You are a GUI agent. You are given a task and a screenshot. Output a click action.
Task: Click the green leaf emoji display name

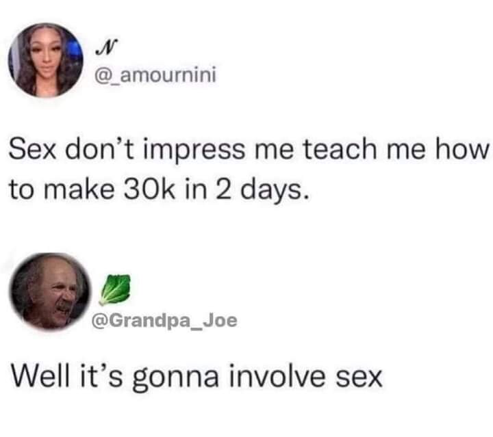click(x=114, y=290)
